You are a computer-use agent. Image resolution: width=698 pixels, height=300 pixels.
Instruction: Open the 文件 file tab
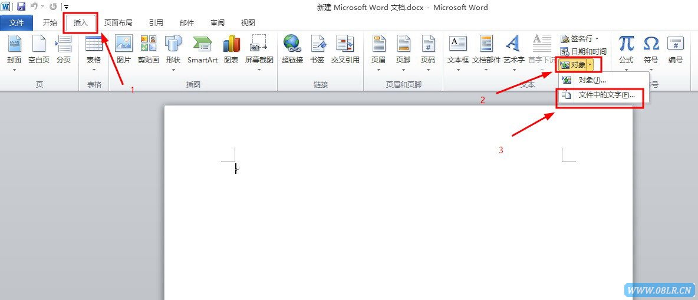[x=17, y=23]
